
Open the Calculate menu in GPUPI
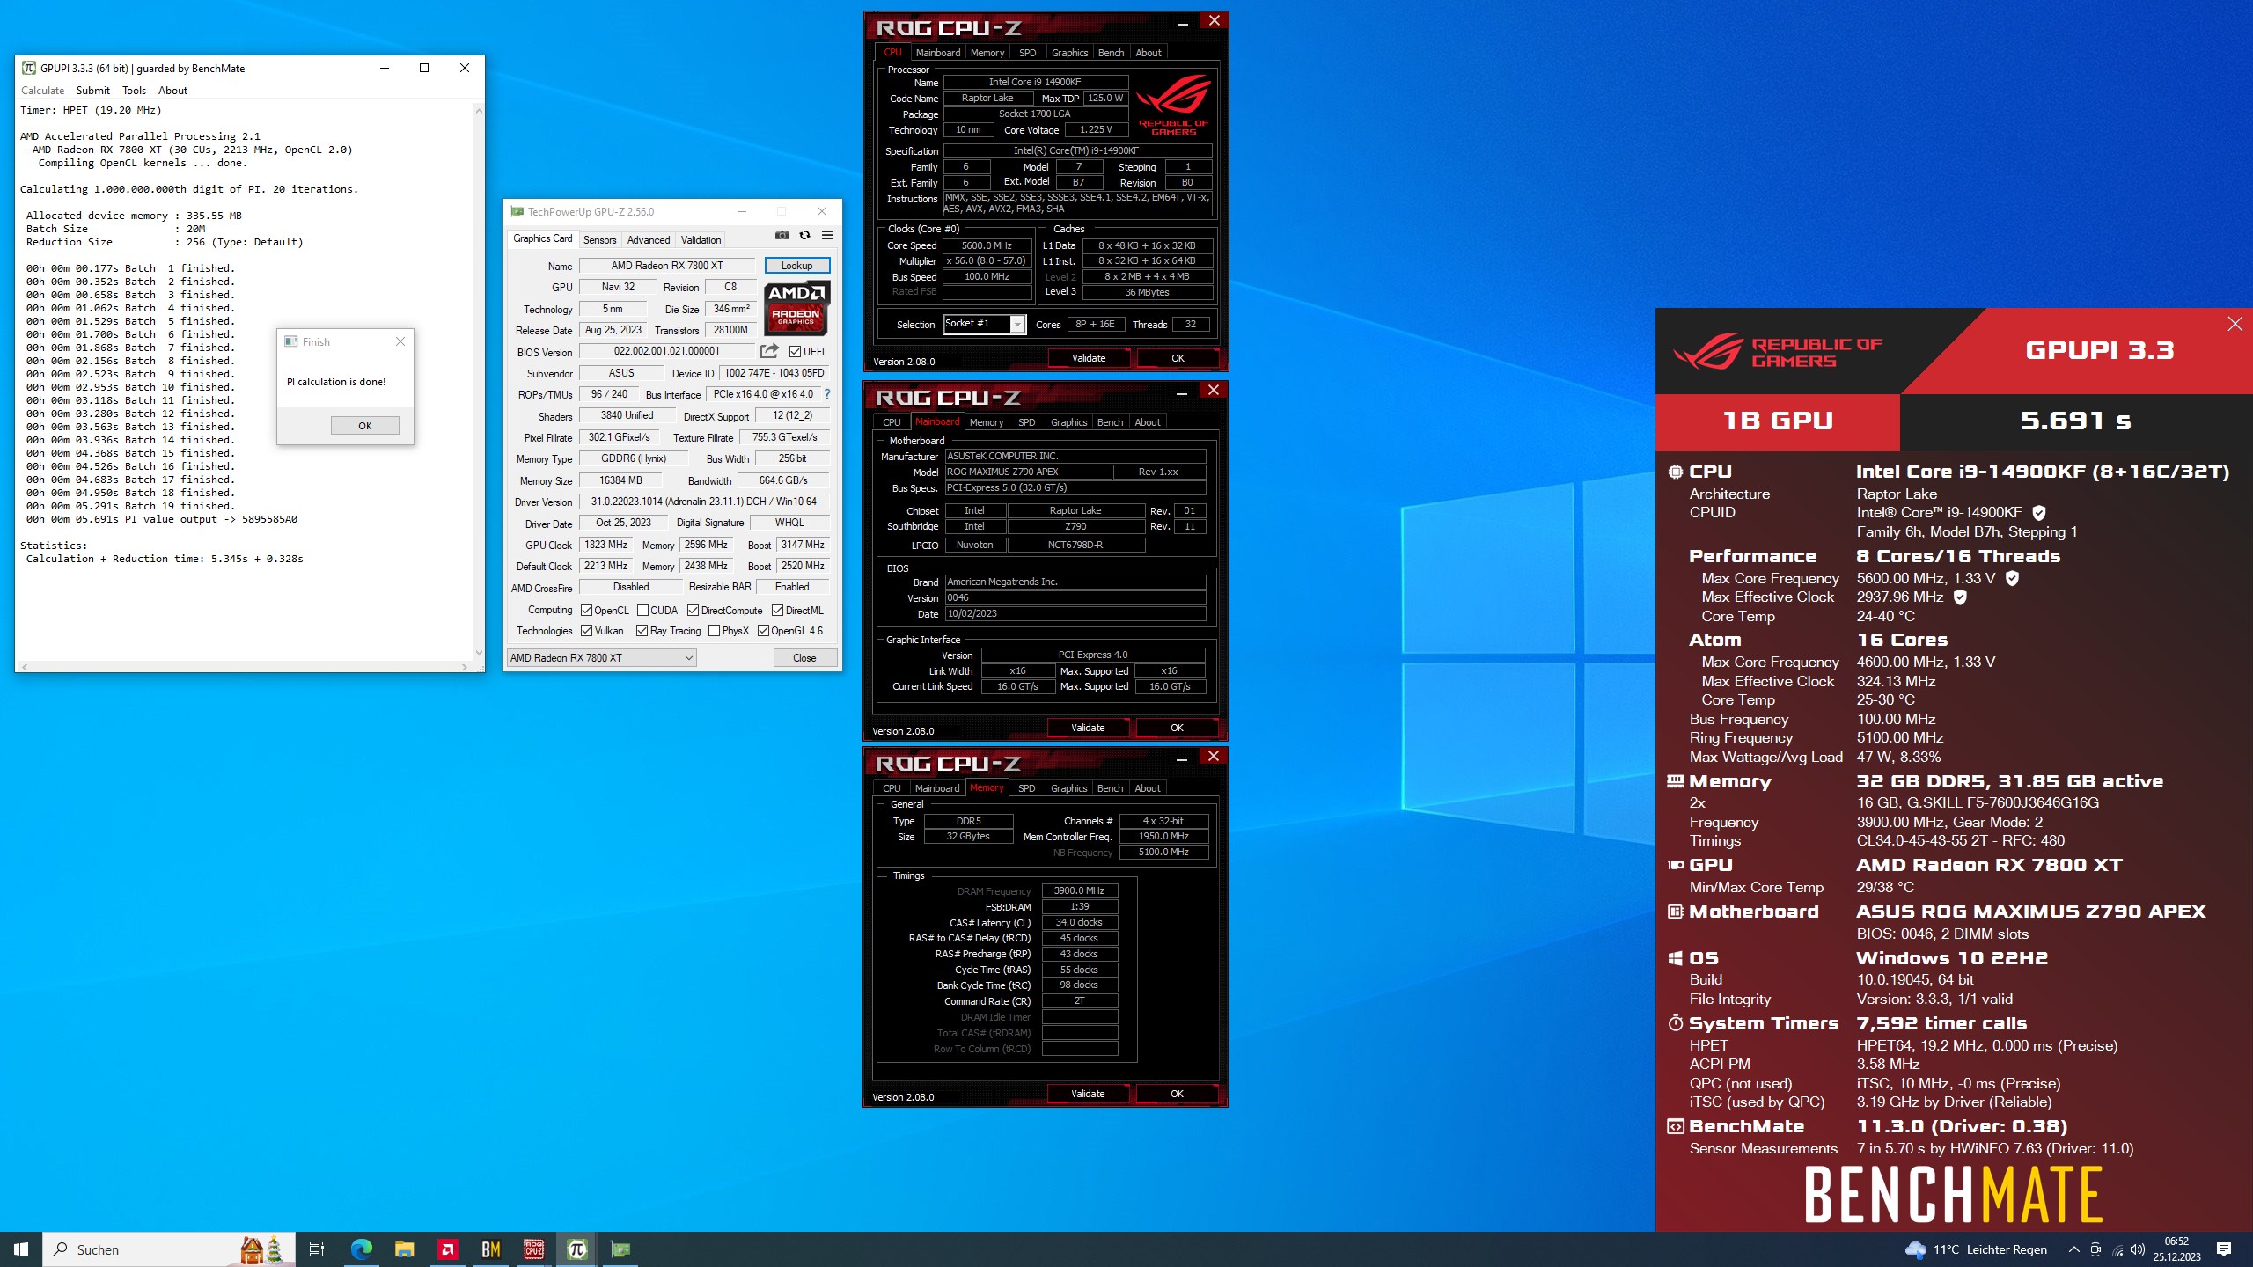tap(42, 90)
